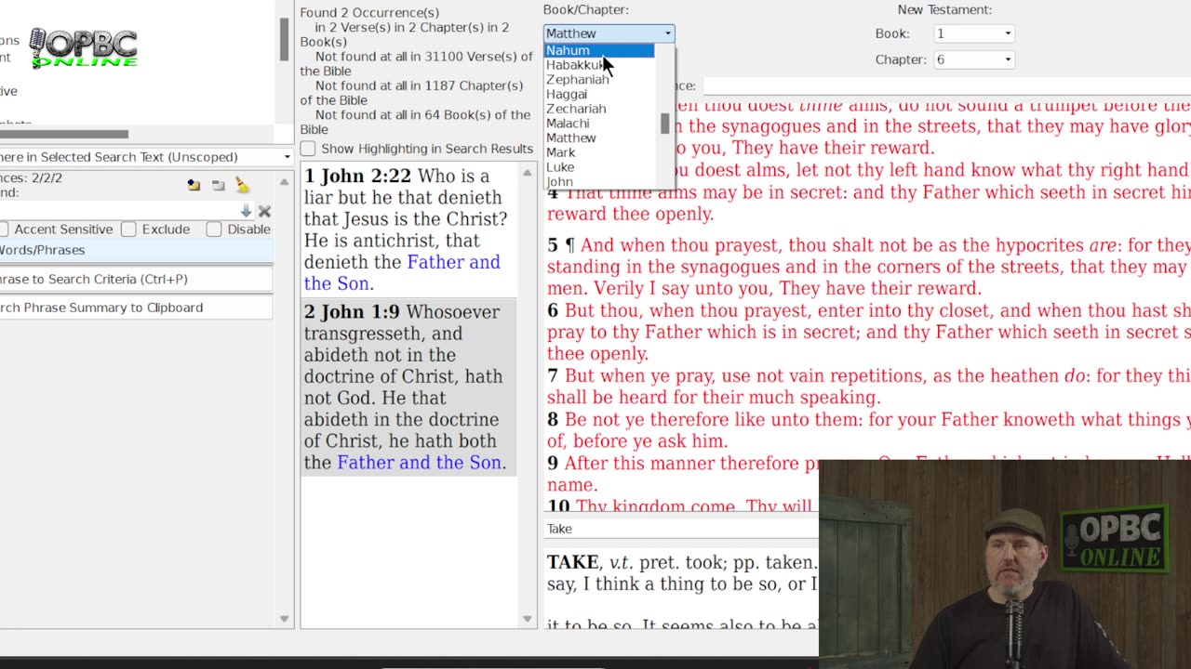Check the Exclude checkbox
This screenshot has width=1191, height=669.
129,230
